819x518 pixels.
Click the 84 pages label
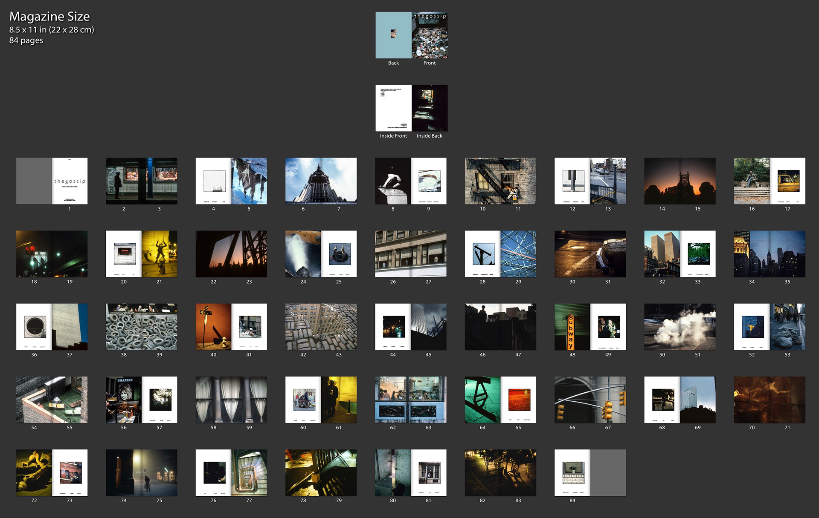coord(26,40)
